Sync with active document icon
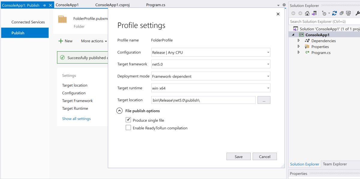The height and width of the screenshot is (179, 360). (x=334, y=13)
